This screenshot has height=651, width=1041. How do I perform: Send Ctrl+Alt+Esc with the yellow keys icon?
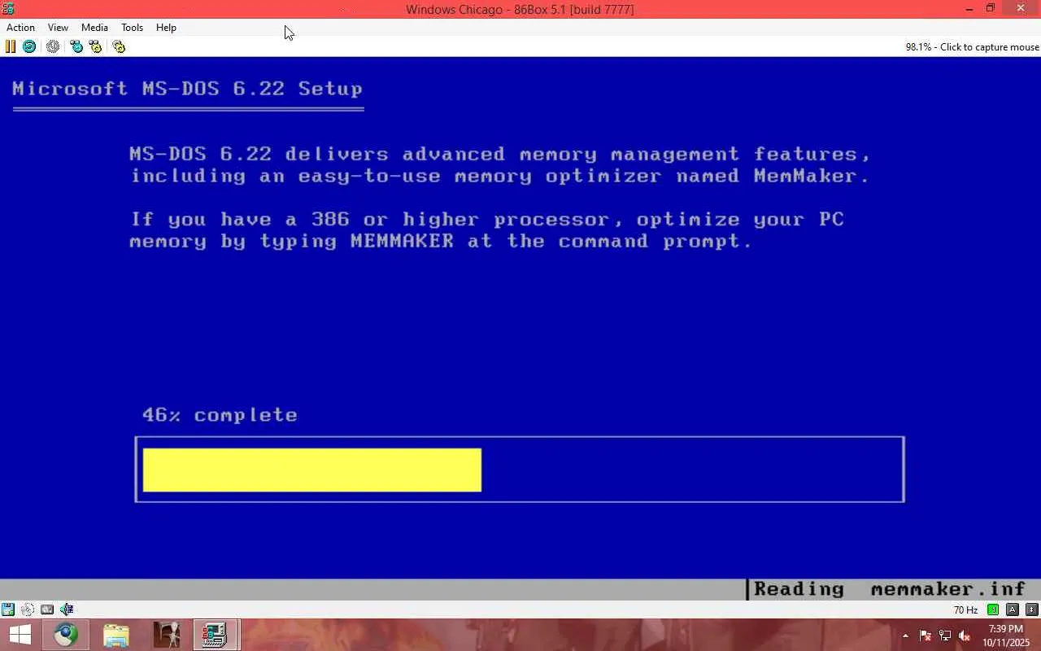[96, 46]
